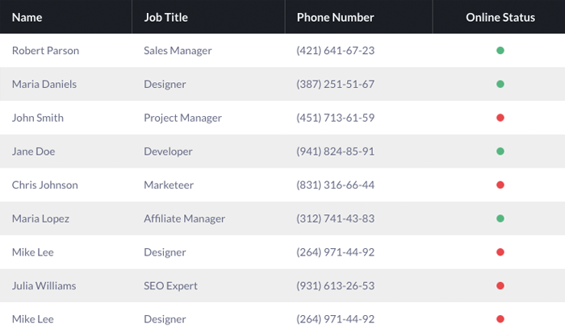Select Chris Johnson's Marketeer title
The height and width of the screenshot is (332, 565).
click(169, 185)
